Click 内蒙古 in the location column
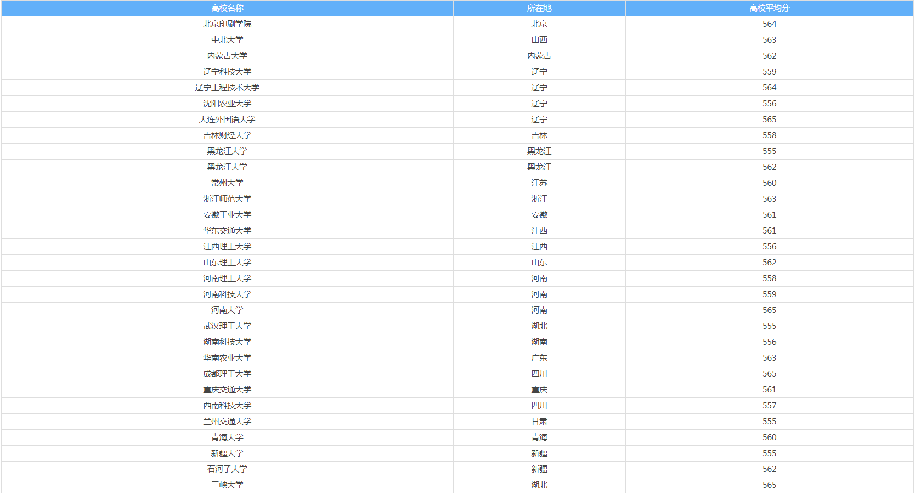Screen dimensions: 915x495 539,56
